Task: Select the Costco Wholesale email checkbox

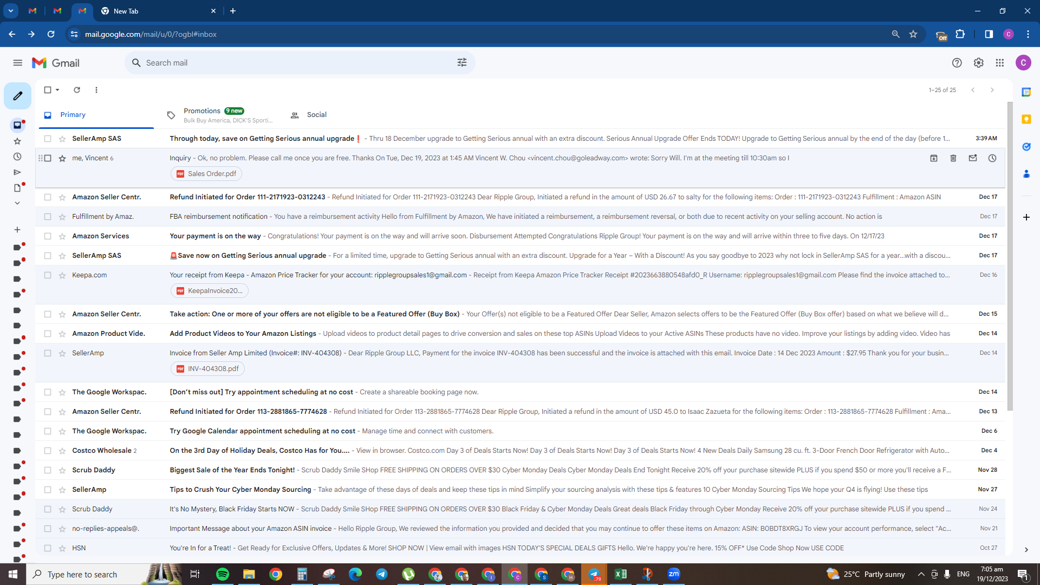Action: pyautogui.click(x=48, y=451)
